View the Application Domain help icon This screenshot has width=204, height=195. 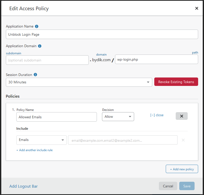[40, 46]
